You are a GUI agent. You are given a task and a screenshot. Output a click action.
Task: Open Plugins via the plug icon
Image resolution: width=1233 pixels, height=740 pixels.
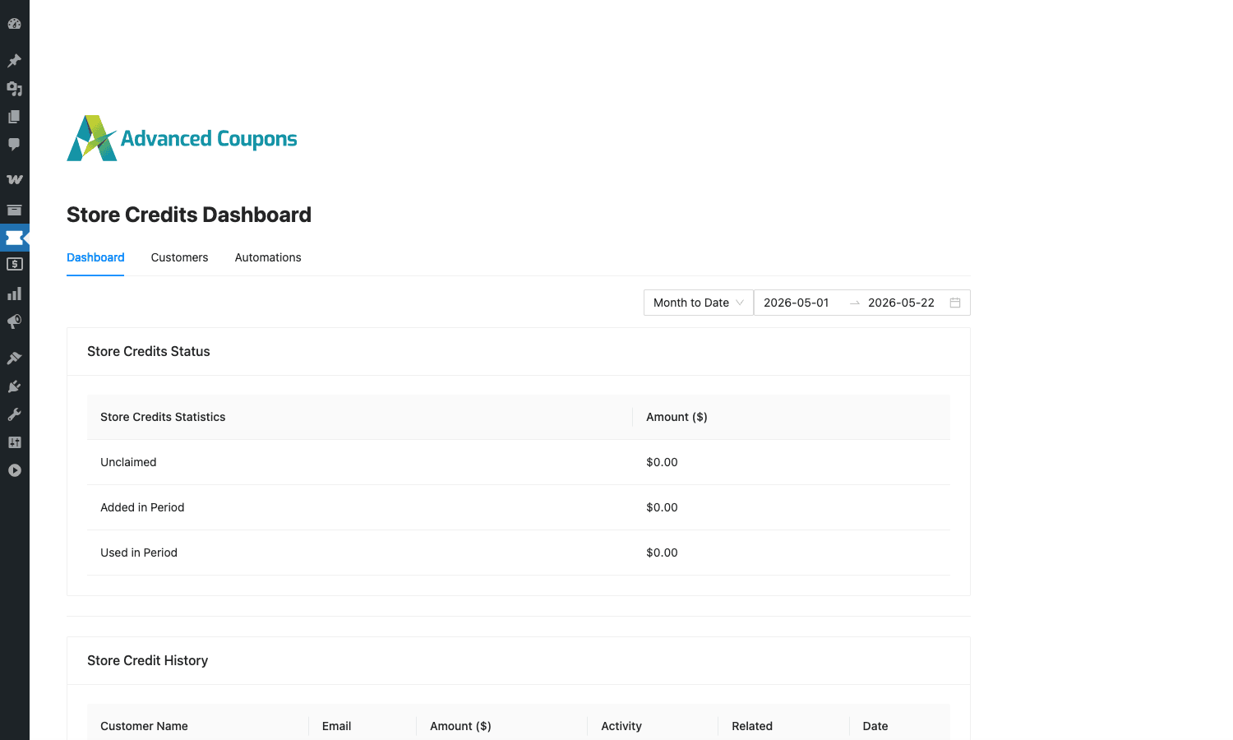(14, 386)
